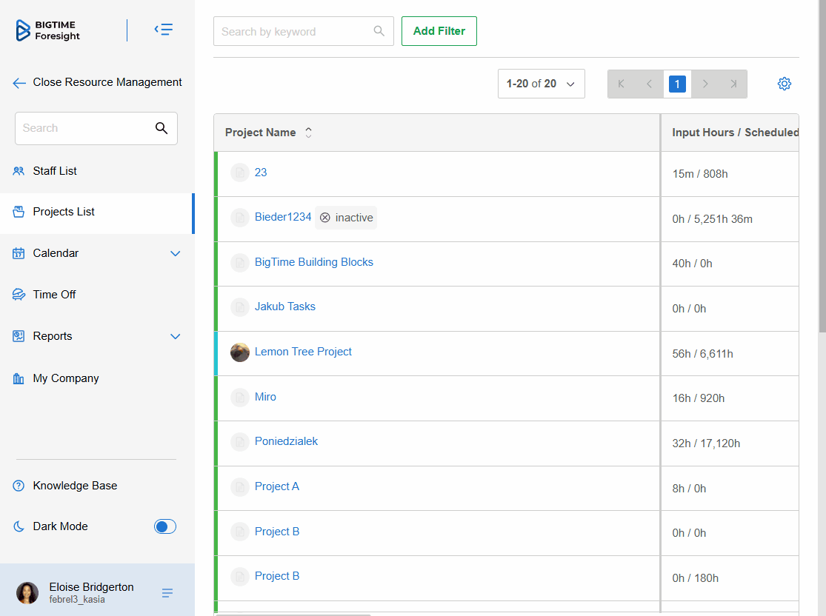
Task: Open the user menu icon beside Eloise Bridgerton
Action: coord(167,593)
